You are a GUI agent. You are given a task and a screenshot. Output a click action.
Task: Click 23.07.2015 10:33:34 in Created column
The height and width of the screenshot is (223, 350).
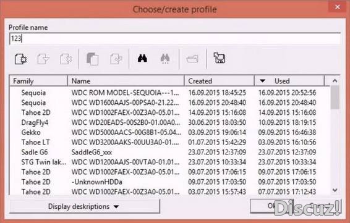point(217,162)
